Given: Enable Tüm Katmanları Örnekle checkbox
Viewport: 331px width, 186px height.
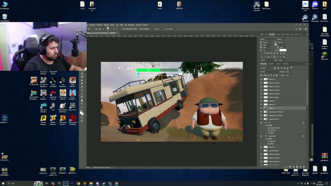Looking at the screenshot, I should [122, 29].
